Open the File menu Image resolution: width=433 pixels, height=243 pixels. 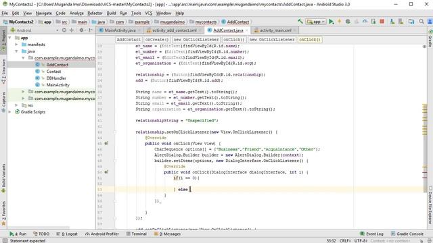5,13
